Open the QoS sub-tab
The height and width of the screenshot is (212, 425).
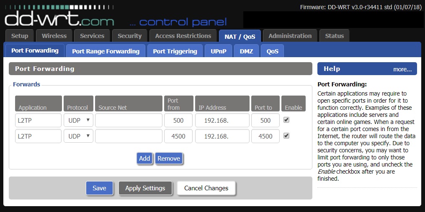[273, 51]
